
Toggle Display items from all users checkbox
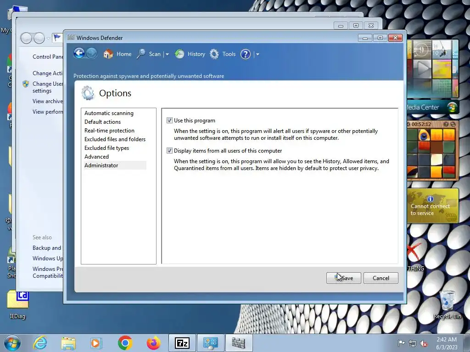click(x=169, y=150)
